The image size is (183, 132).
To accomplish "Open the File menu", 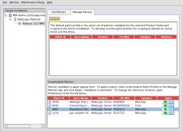I will (5, 2).
